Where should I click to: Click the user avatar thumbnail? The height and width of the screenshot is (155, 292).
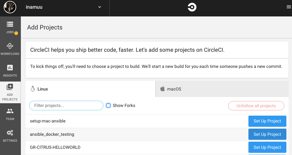tap(10, 7)
